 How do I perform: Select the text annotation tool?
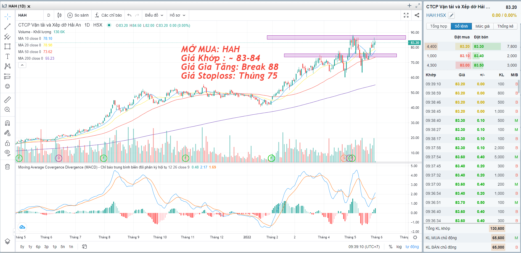click(7, 56)
